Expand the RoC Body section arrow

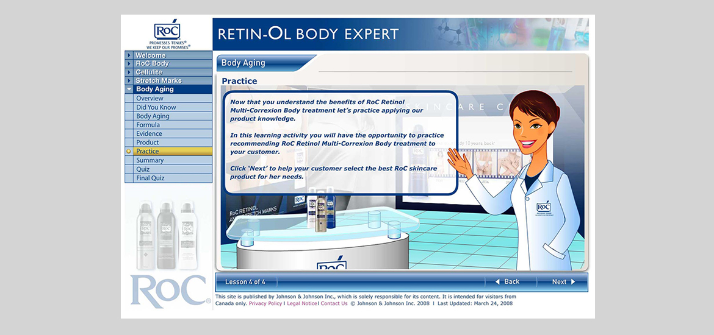coord(129,63)
